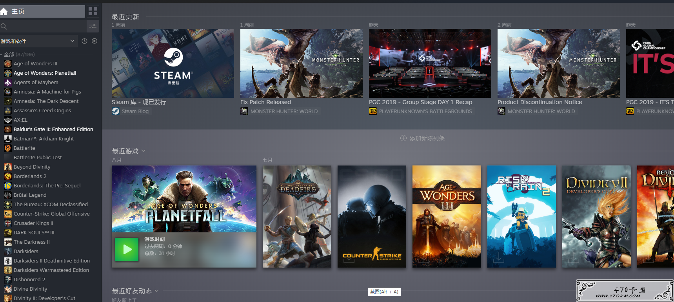Select Darksiders Warmastered Edition entry
This screenshot has height=302, width=674.
coord(51,270)
